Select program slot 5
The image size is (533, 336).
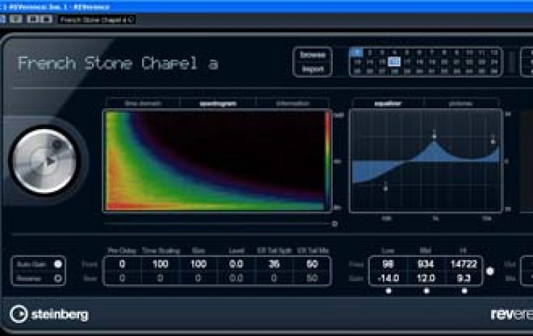[407, 52]
